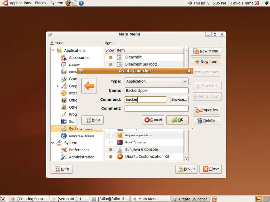Click the Show Desktop icon in bottom panel

(x=3, y=199)
